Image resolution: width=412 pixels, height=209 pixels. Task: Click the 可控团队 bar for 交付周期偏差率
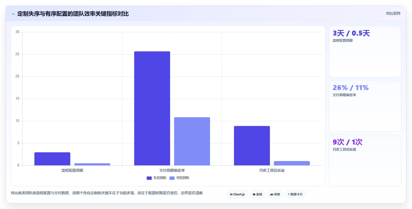pos(192,141)
